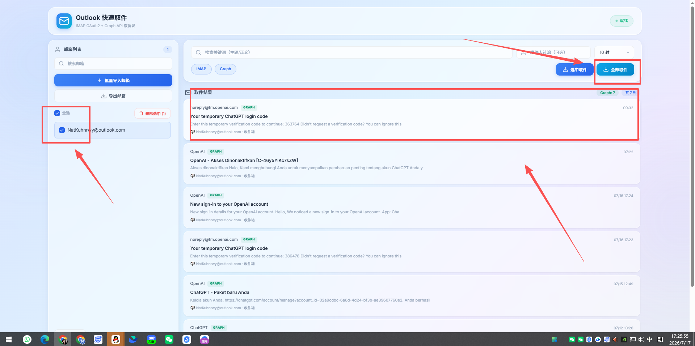Click the Outlook mail logo icon
This screenshot has width=695, height=346.
click(x=64, y=21)
